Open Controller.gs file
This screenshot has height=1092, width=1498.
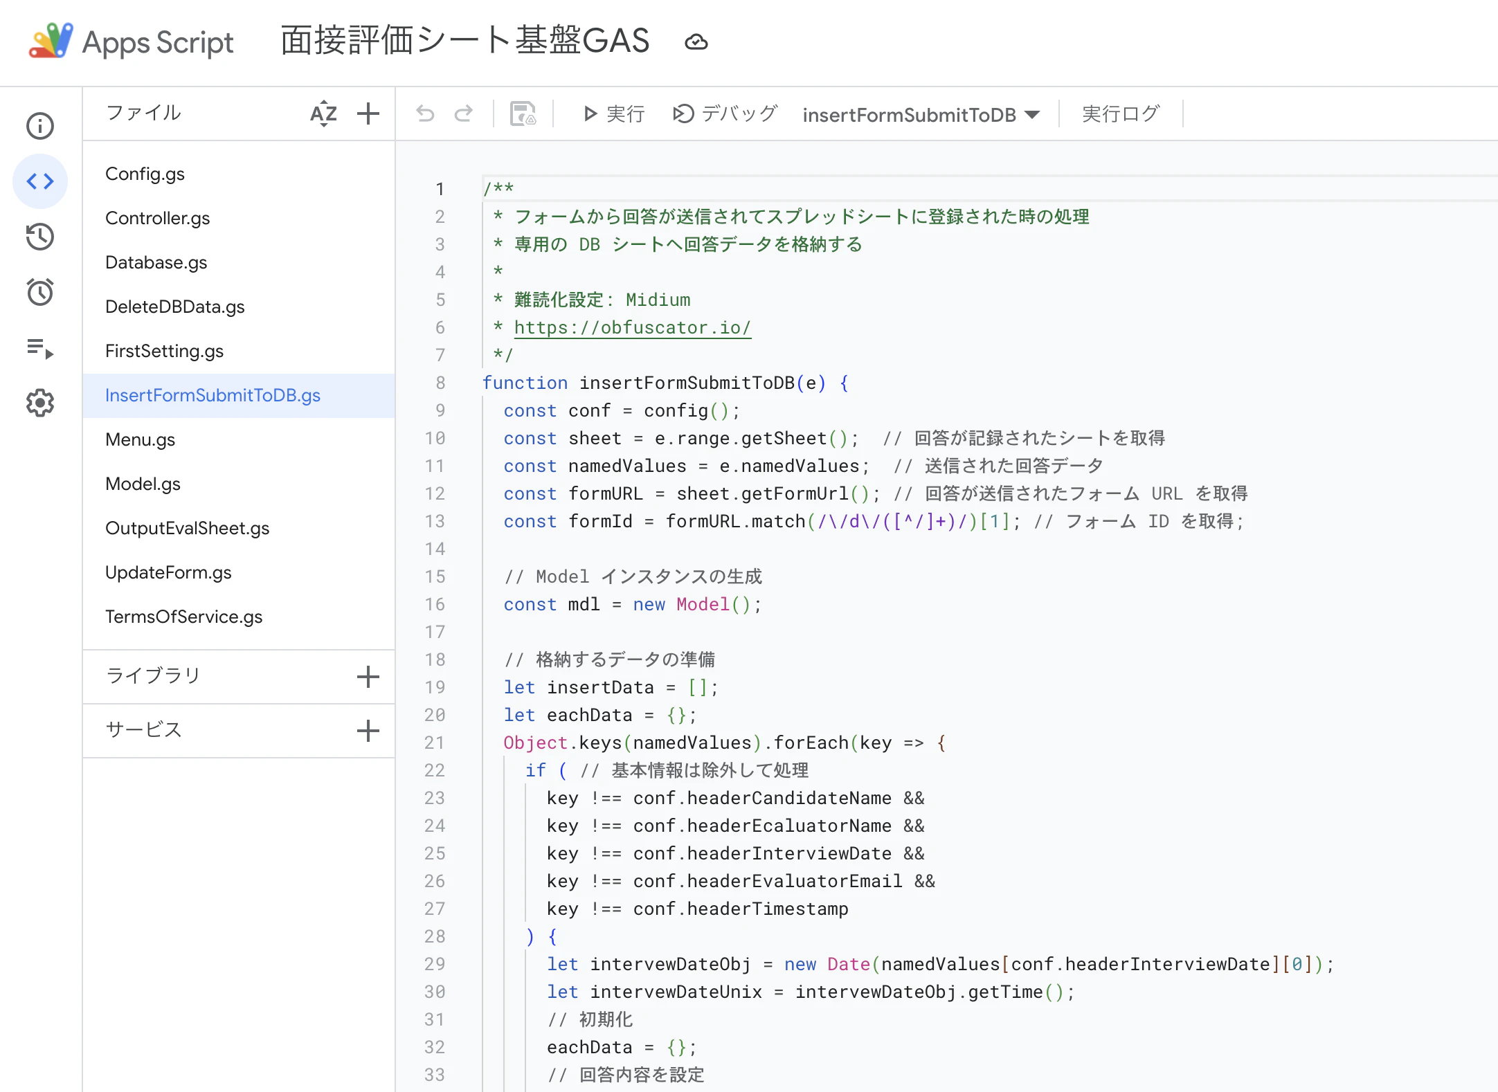(239, 218)
